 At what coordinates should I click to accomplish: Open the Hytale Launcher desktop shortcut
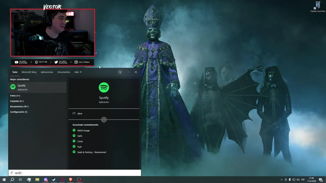pos(318,7)
